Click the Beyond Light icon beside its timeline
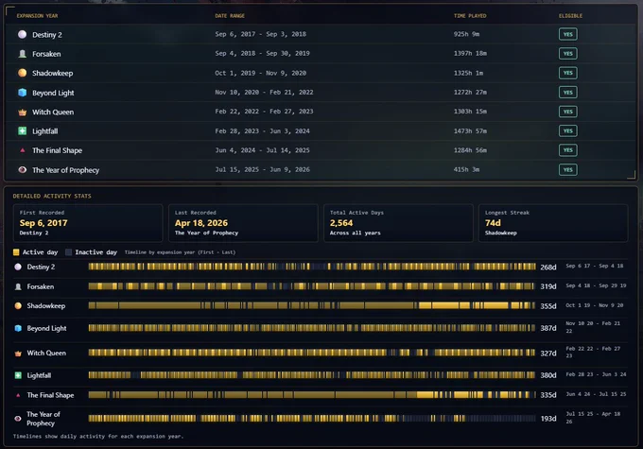Image resolution: width=643 pixels, height=449 pixels. point(18,328)
